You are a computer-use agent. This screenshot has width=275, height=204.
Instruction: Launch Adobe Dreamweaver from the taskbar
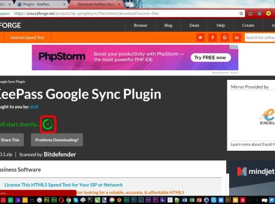[54, 200]
